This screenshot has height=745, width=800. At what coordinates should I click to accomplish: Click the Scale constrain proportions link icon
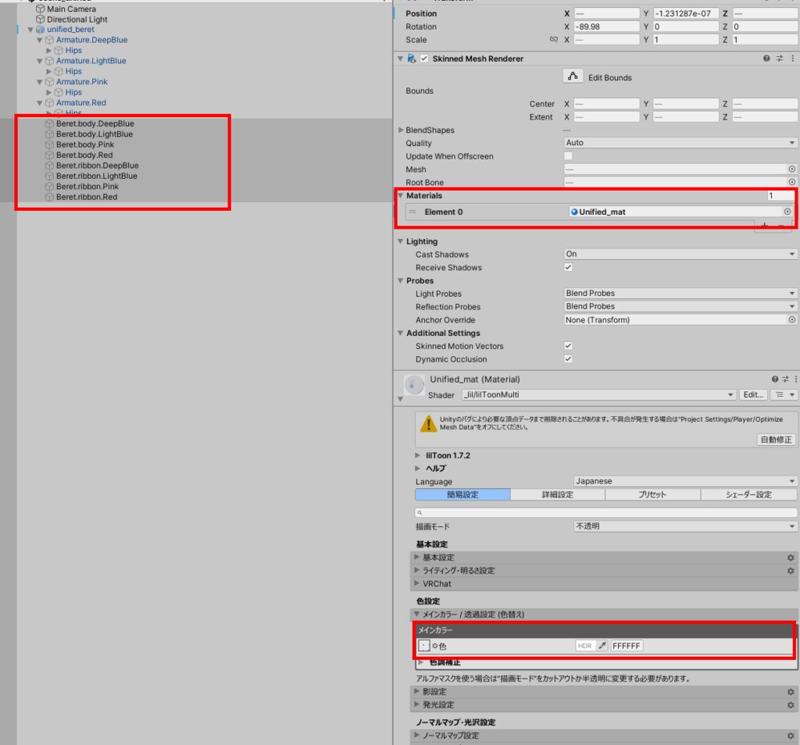pos(554,40)
